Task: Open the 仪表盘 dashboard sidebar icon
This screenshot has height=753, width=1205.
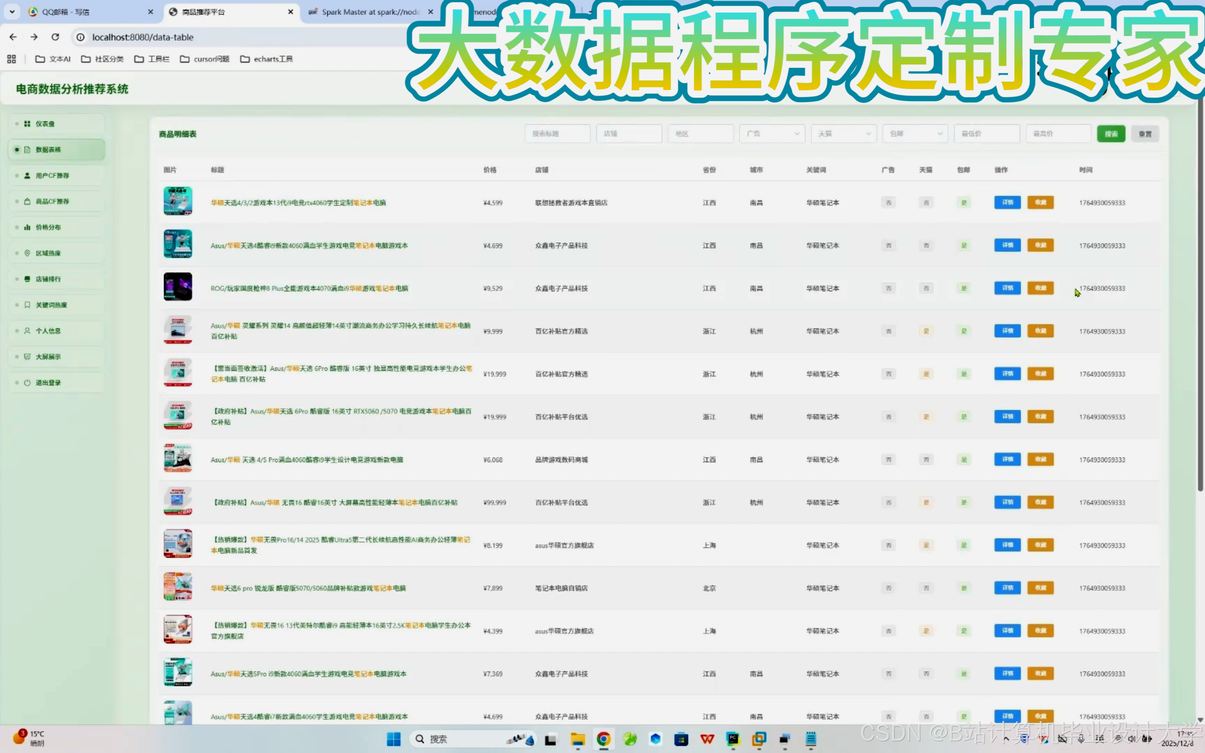Action: click(28, 123)
